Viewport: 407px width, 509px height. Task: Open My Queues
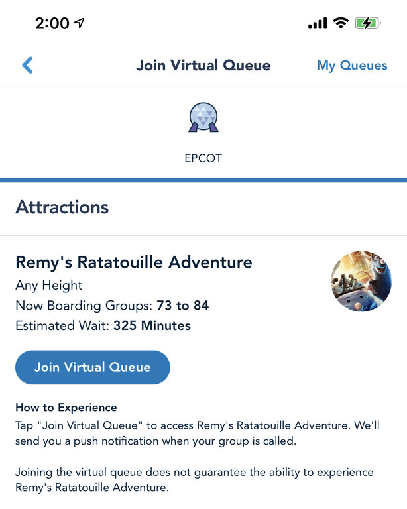click(x=352, y=66)
